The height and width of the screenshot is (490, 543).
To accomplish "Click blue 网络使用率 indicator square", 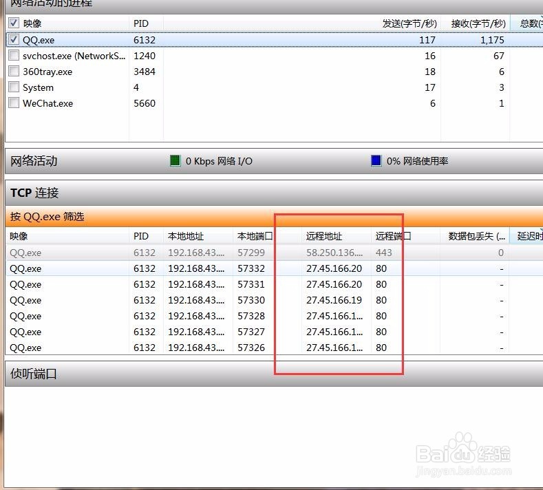I will [x=376, y=160].
